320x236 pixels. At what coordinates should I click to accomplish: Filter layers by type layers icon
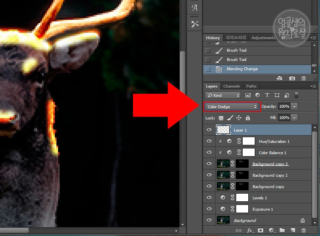pos(267,95)
